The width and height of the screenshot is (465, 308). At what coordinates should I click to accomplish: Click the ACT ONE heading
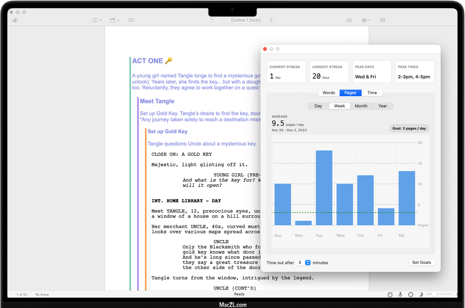(148, 61)
